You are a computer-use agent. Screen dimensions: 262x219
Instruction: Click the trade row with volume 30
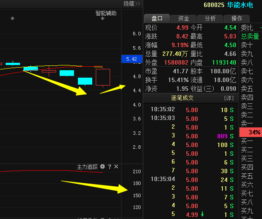pos(192,171)
